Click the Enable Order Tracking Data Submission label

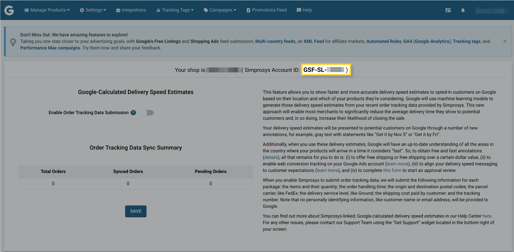pyautogui.click(x=89, y=113)
